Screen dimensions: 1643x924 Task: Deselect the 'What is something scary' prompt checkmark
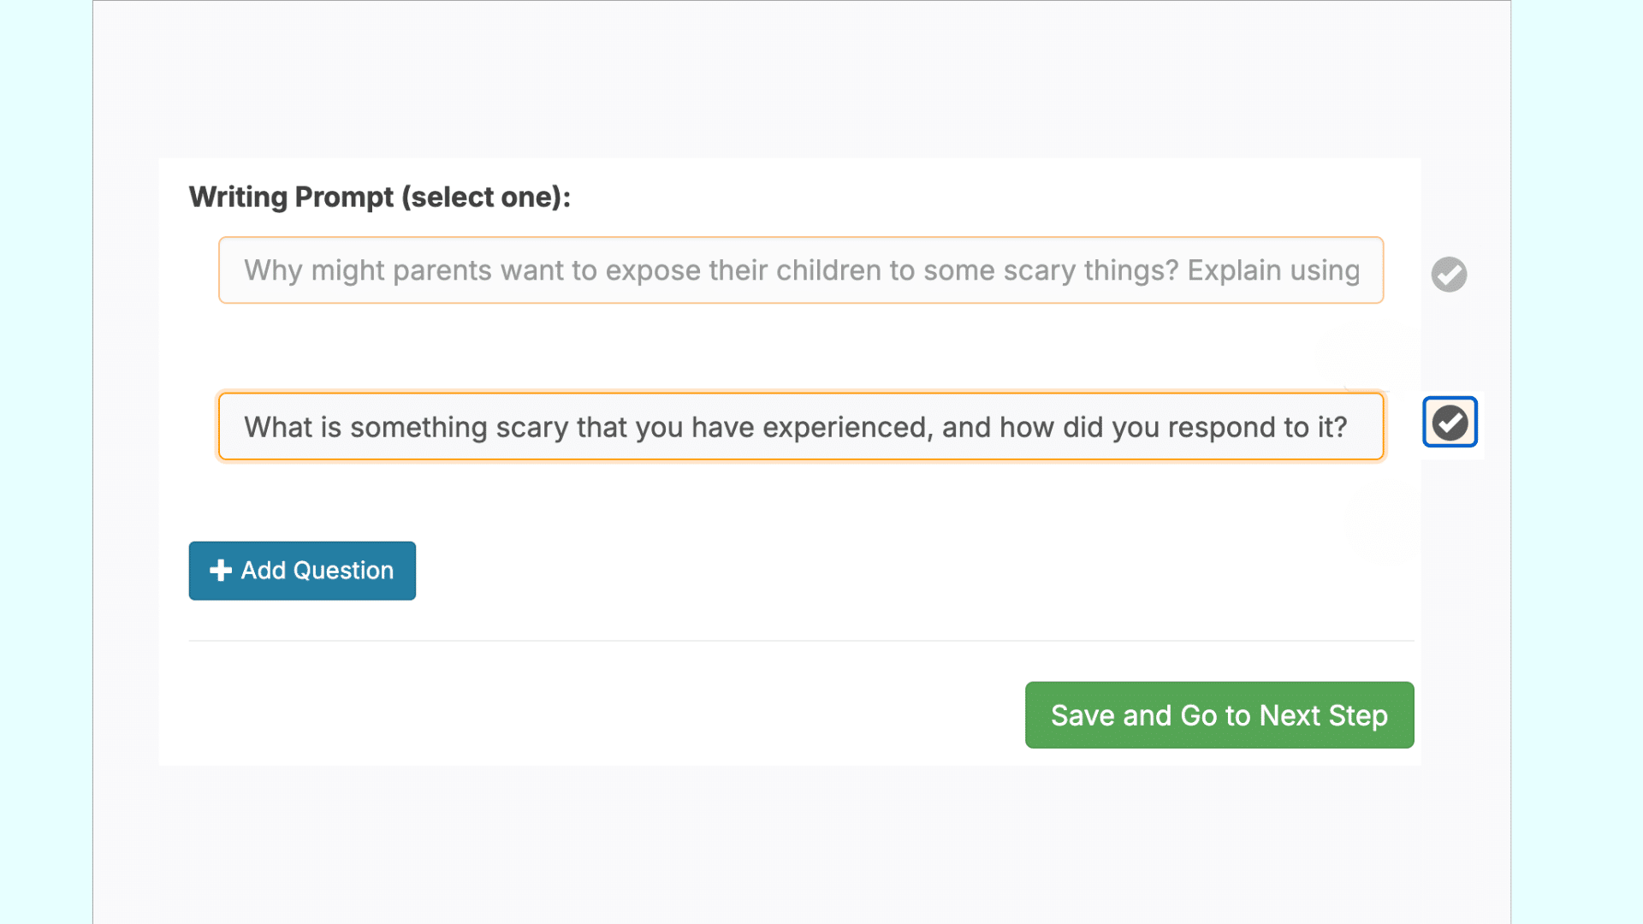point(1450,423)
